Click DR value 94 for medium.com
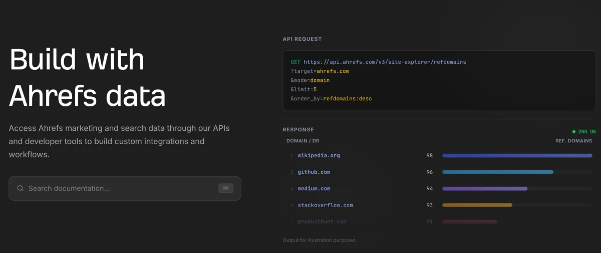Viewport: 601px width, 253px height. tap(430, 189)
